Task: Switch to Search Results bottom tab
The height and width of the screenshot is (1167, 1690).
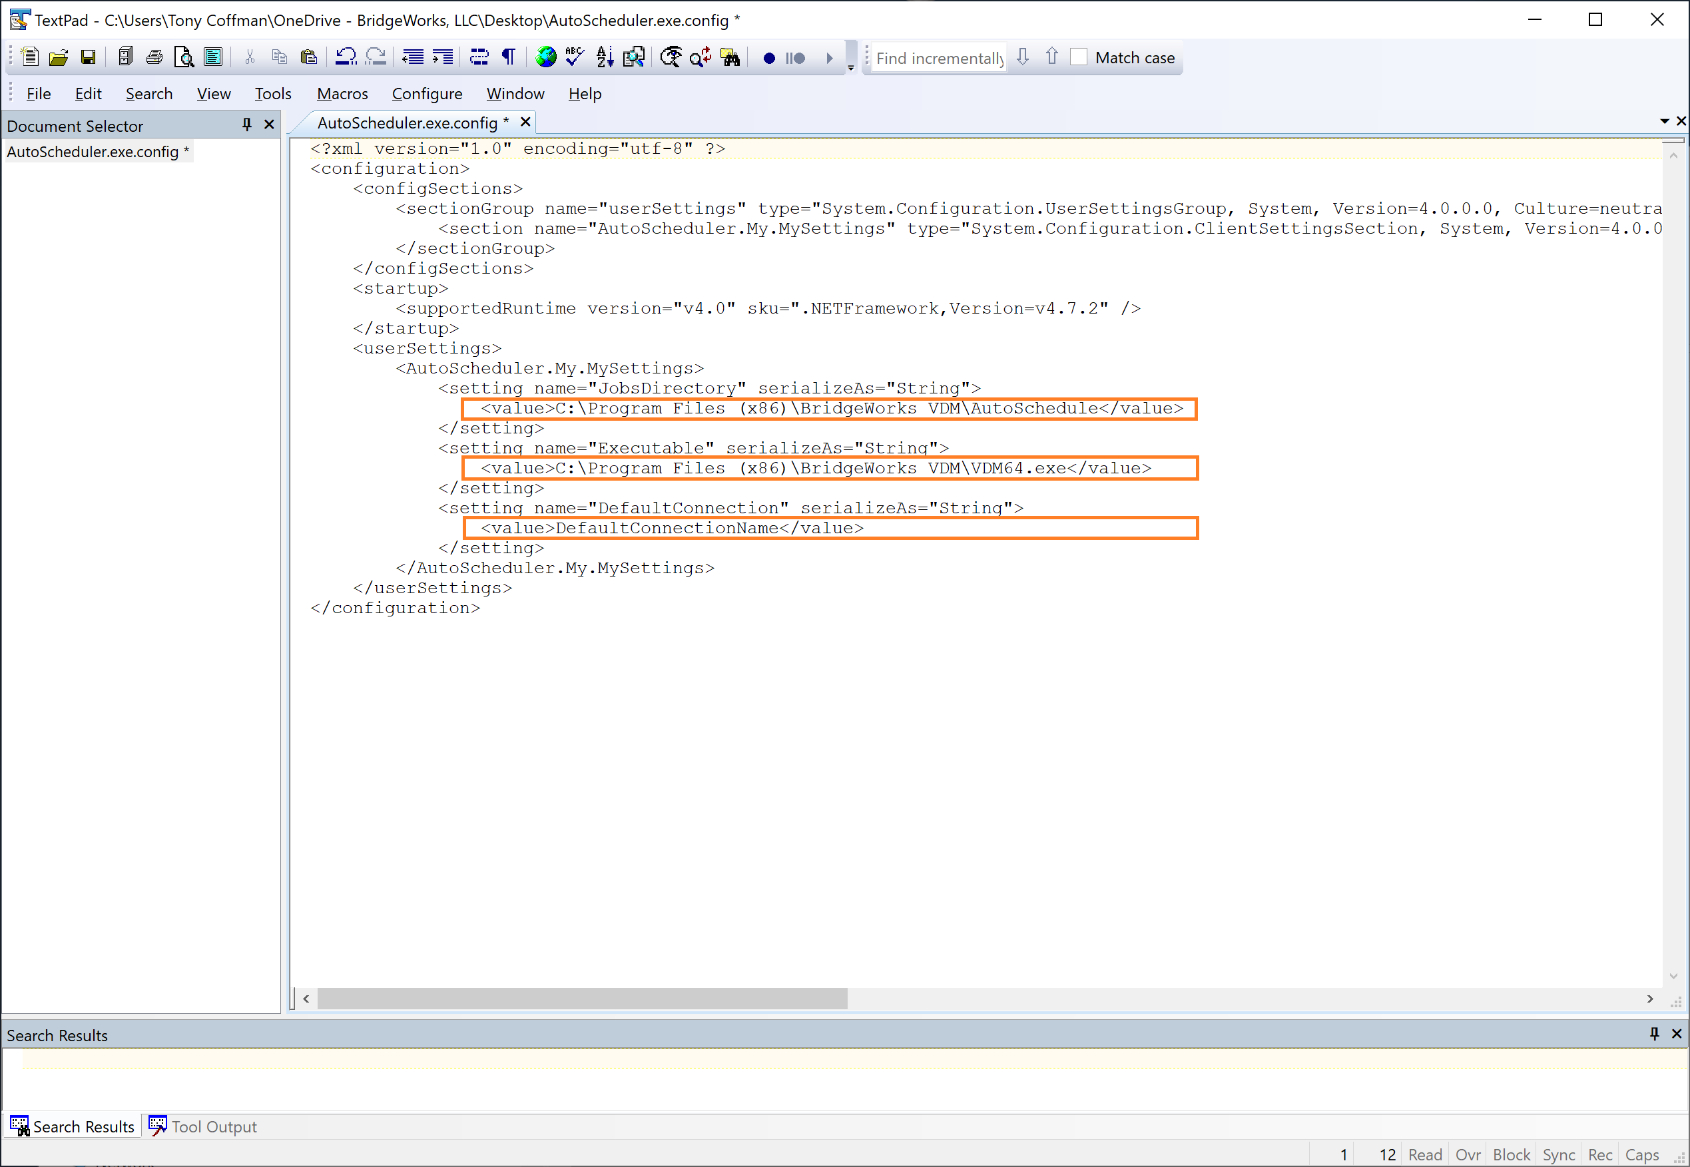Action: tap(72, 1127)
